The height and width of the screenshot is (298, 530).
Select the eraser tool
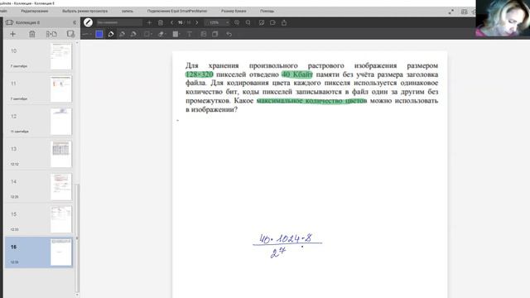(162, 34)
